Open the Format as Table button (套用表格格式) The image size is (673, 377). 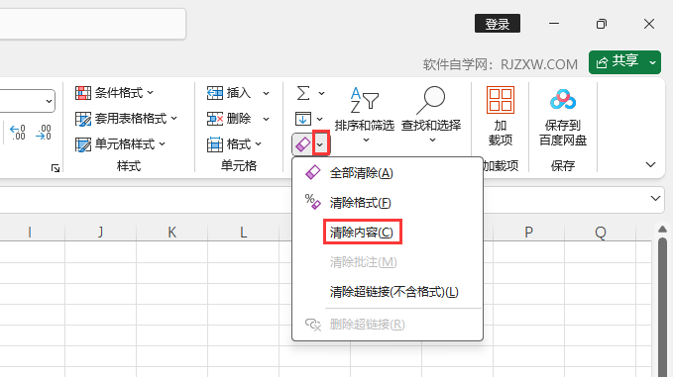126,118
